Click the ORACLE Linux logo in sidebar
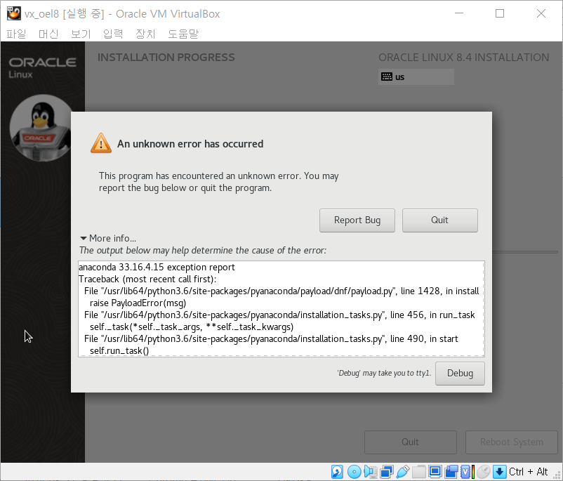This screenshot has height=481, width=563. point(42,67)
